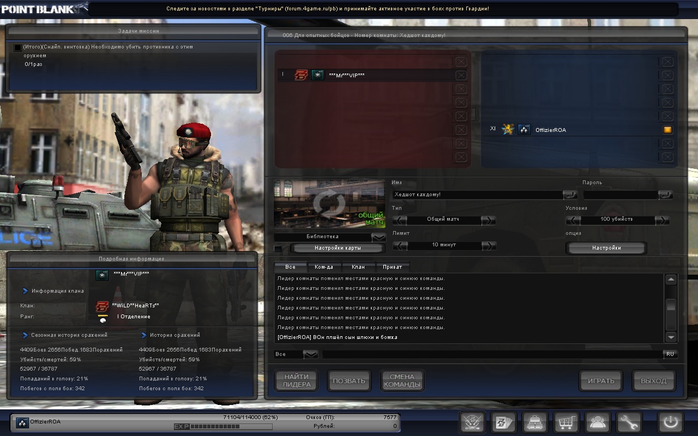
Task: Click the blue arrow next to История сражений
Action: coord(144,335)
